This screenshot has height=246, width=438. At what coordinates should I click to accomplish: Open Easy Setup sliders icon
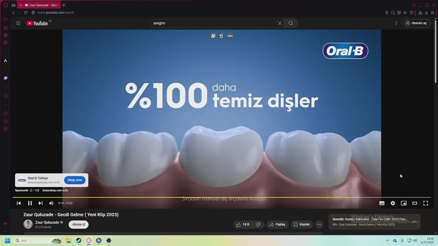(433, 13)
